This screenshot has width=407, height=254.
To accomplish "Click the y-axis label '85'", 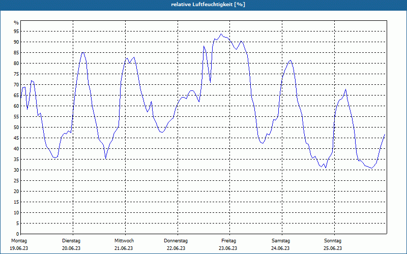I will point(16,53).
